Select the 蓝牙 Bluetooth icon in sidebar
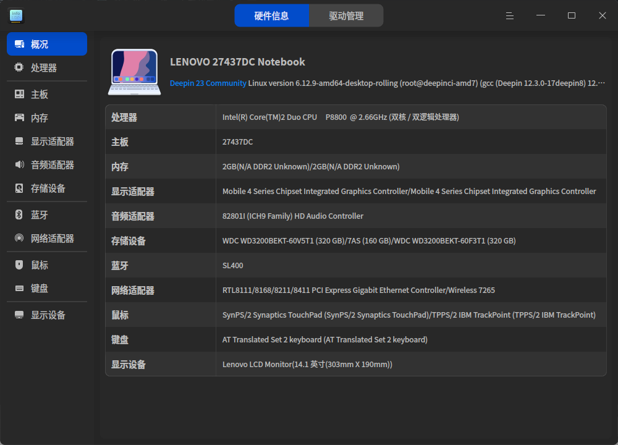Screen dimensions: 618x445 click(x=19, y=214)
